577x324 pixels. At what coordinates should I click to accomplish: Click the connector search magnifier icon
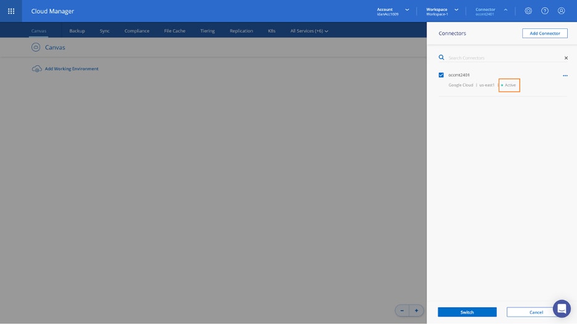coord(441,57)
